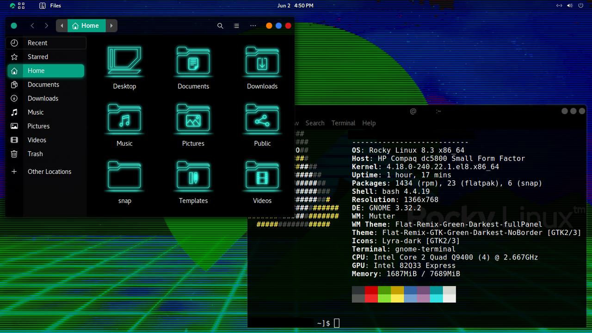The width and height of the screenshot is (592, 333).
Task: Select Recent in the sidebar
Action: pos(46,43)
